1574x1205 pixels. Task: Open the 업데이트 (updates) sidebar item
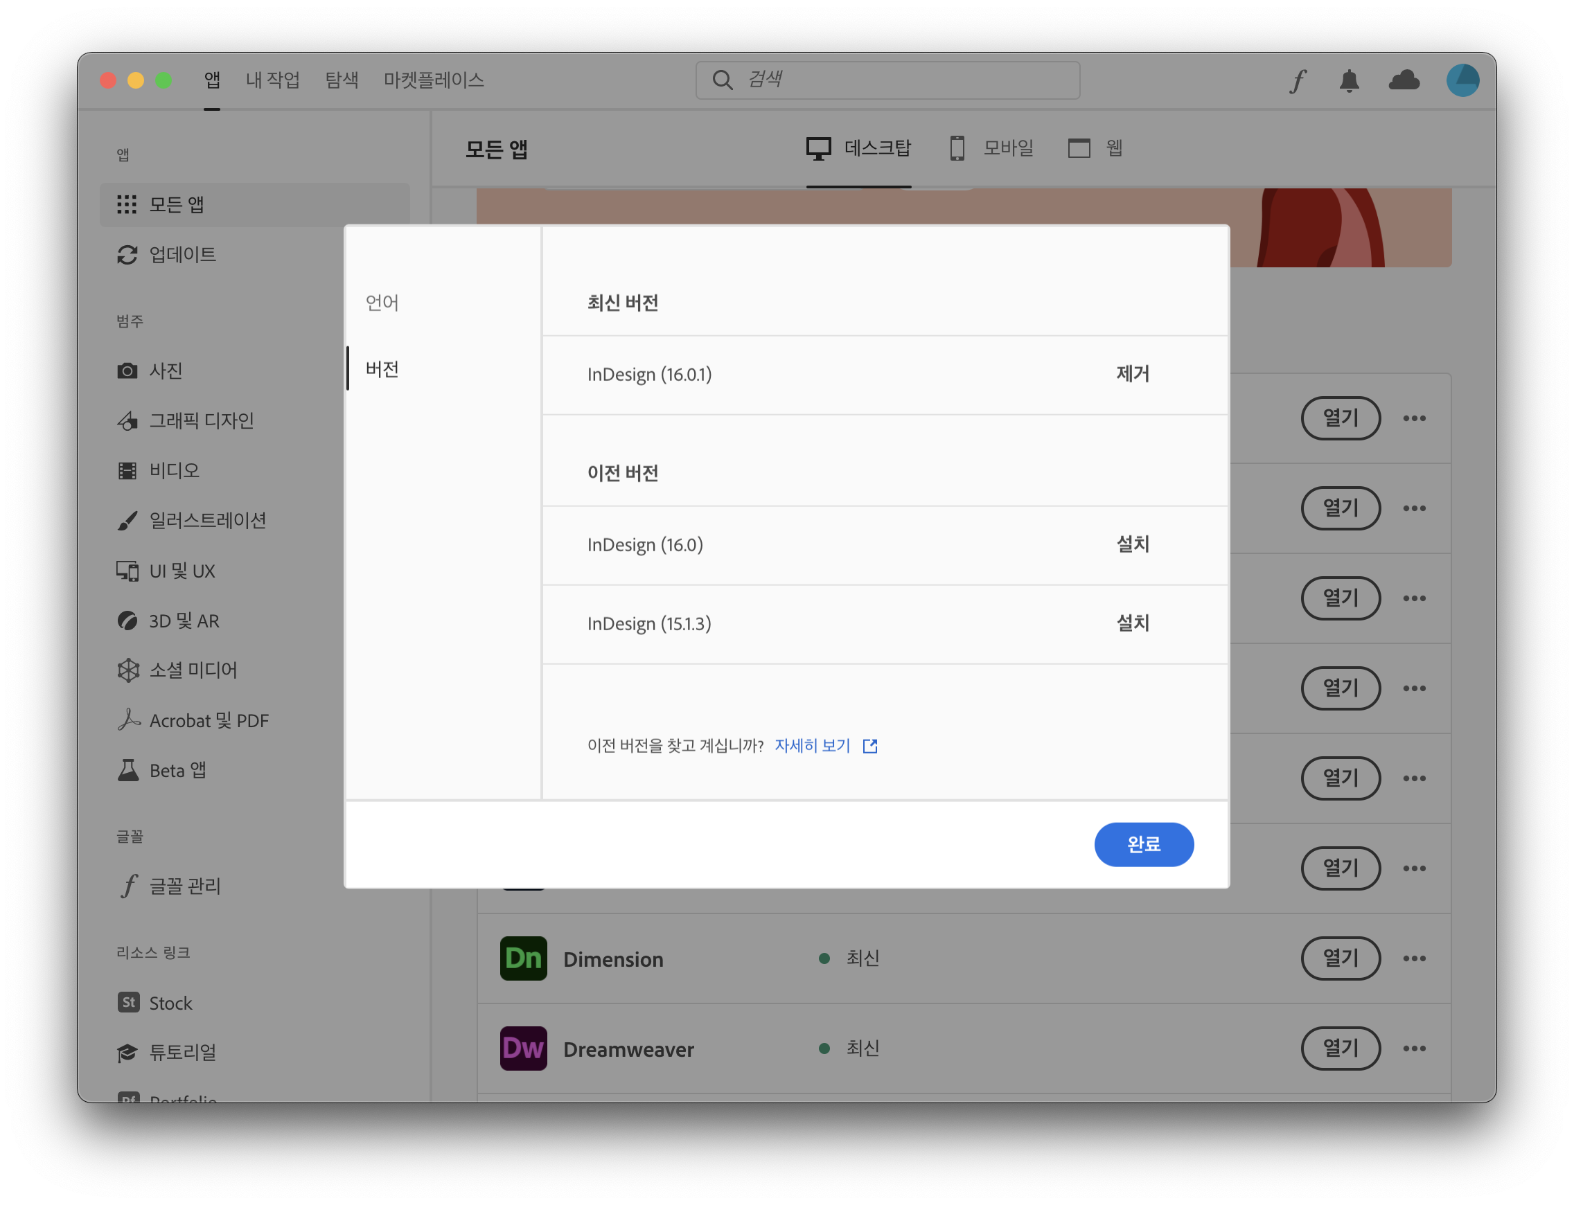tap(182, 255)
